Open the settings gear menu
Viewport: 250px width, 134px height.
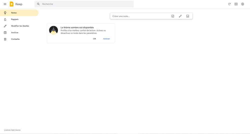(x=242, y=4)
